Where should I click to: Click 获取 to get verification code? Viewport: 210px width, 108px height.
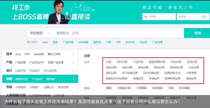pos(204,17)
